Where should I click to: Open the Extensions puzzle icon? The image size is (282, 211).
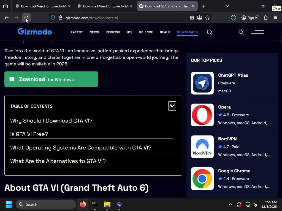pos(266,18)
